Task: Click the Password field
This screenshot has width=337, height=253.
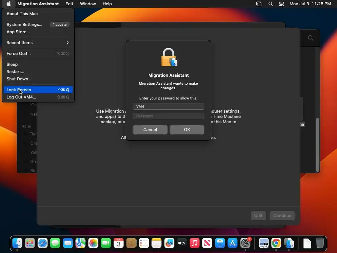Action: [x=168, y=116]
